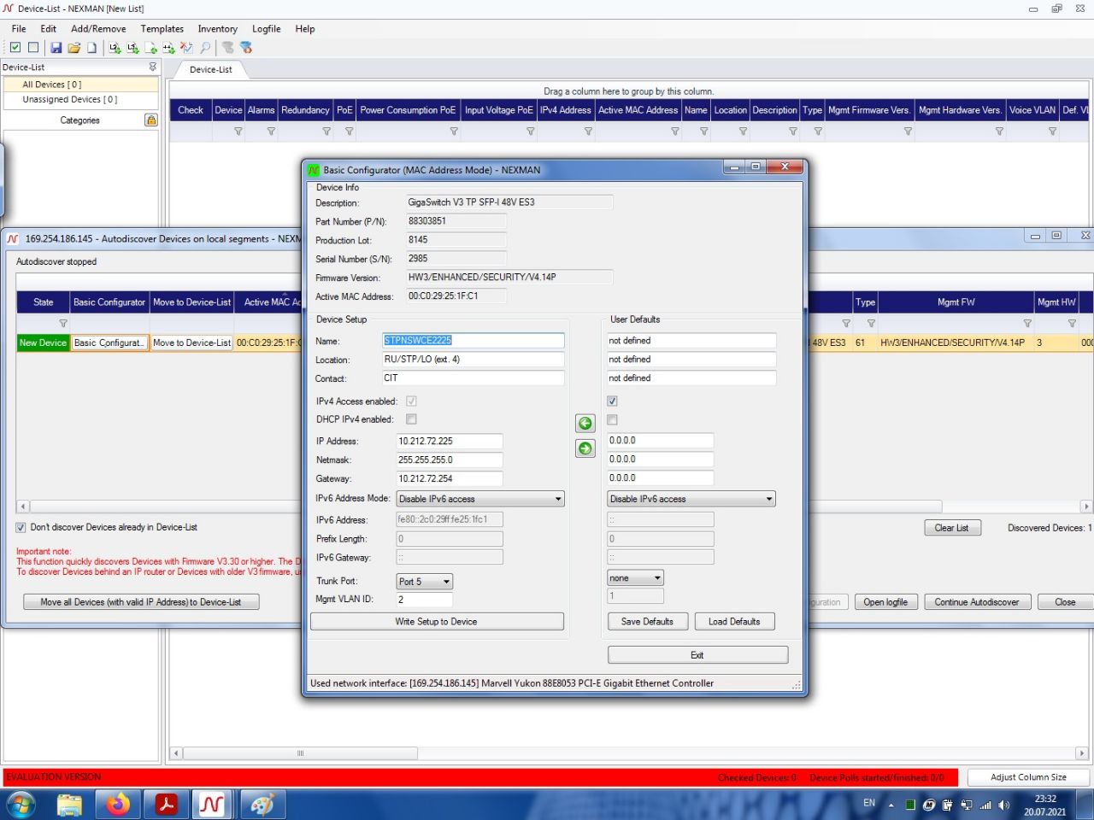Open Paint from the taskbar
This screenshot has width=1094, height=820.
click(262, 805)
